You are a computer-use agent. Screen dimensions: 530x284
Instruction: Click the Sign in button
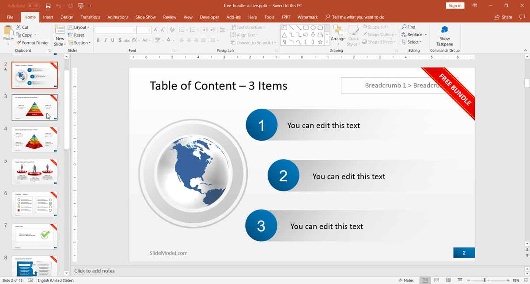tap(455, 6)
